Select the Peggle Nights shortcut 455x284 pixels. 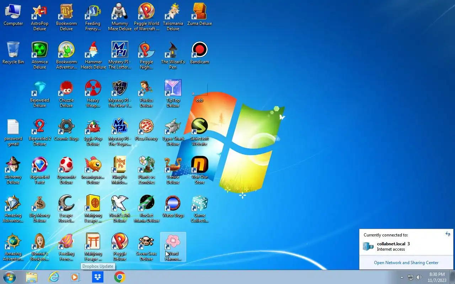[x=146, y=55]
